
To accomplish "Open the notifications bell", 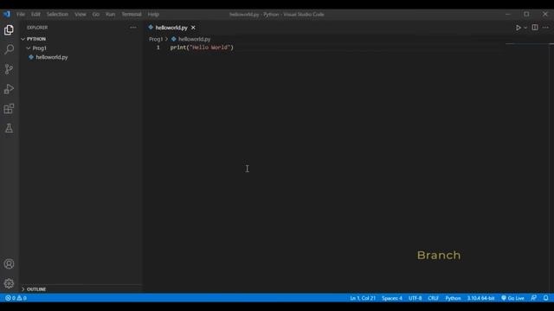I will pyautogui.click(x=546, y=298).
